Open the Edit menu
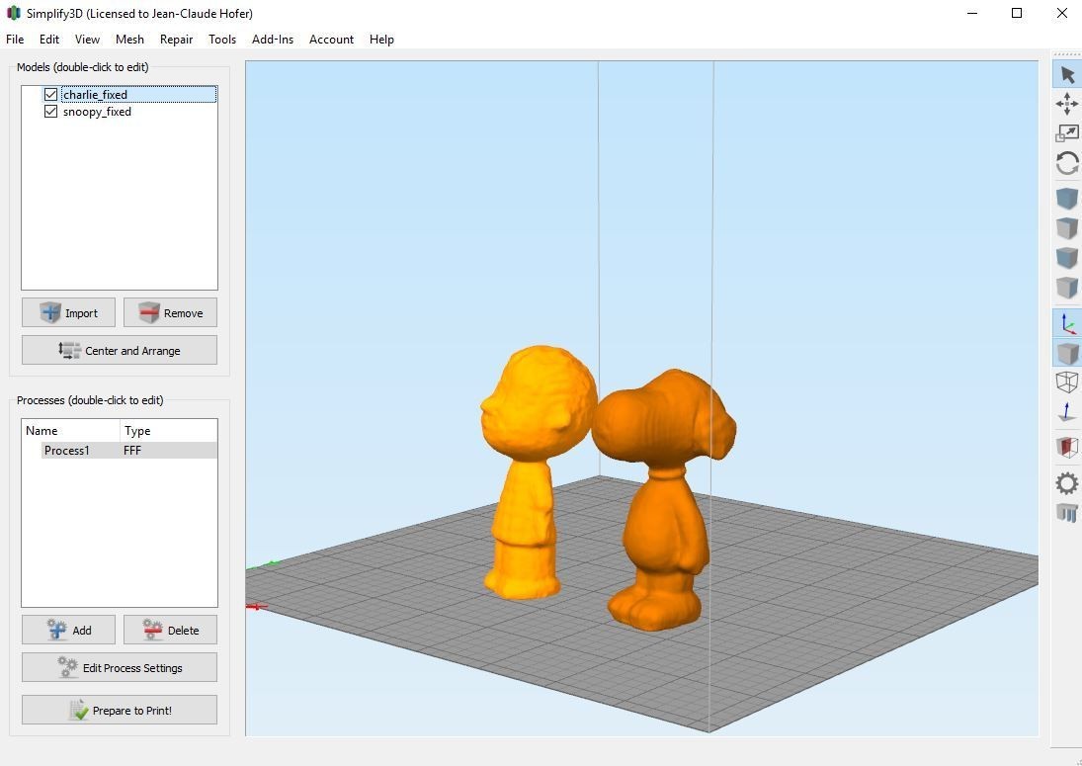1082x766 pixels. point(49,40)
